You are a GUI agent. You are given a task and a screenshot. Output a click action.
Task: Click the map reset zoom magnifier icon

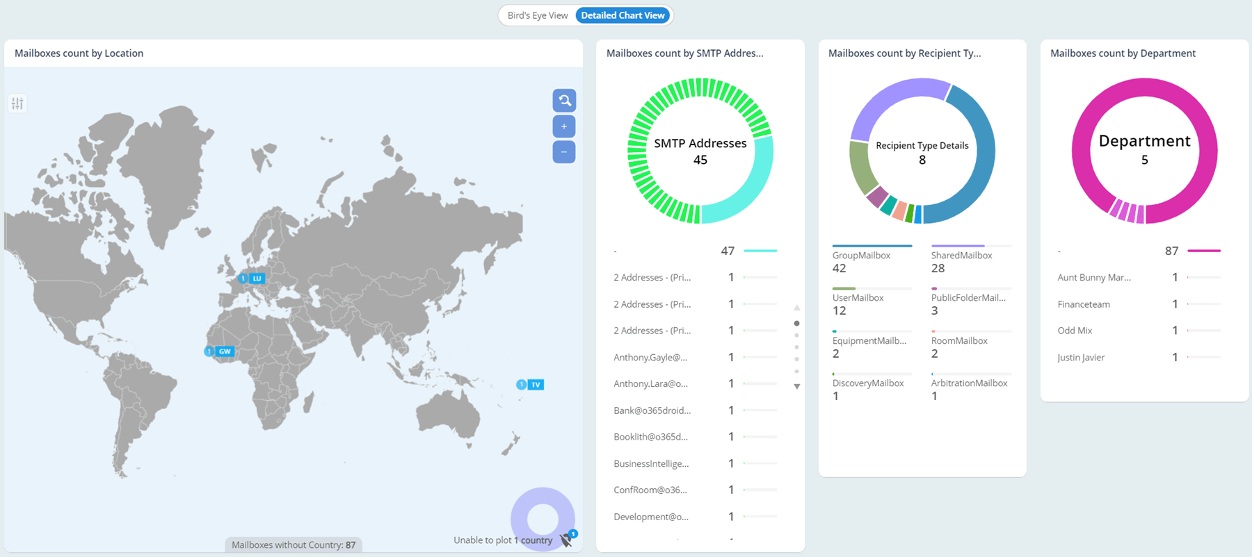pos(564,101)
